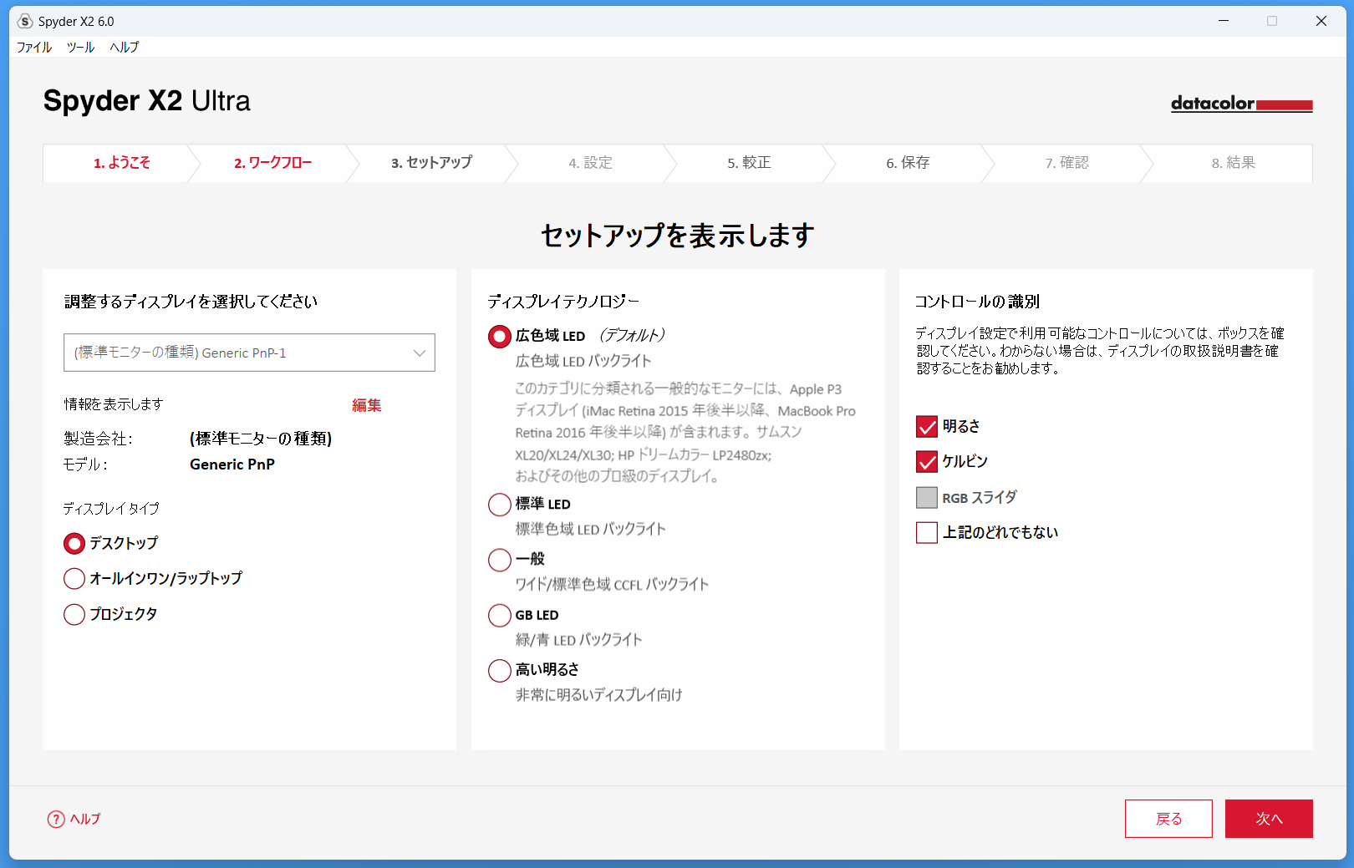The image size is (1354, 868).
Task: Toggle the RGB スライダ checkbox
Action: click(927, 498)
